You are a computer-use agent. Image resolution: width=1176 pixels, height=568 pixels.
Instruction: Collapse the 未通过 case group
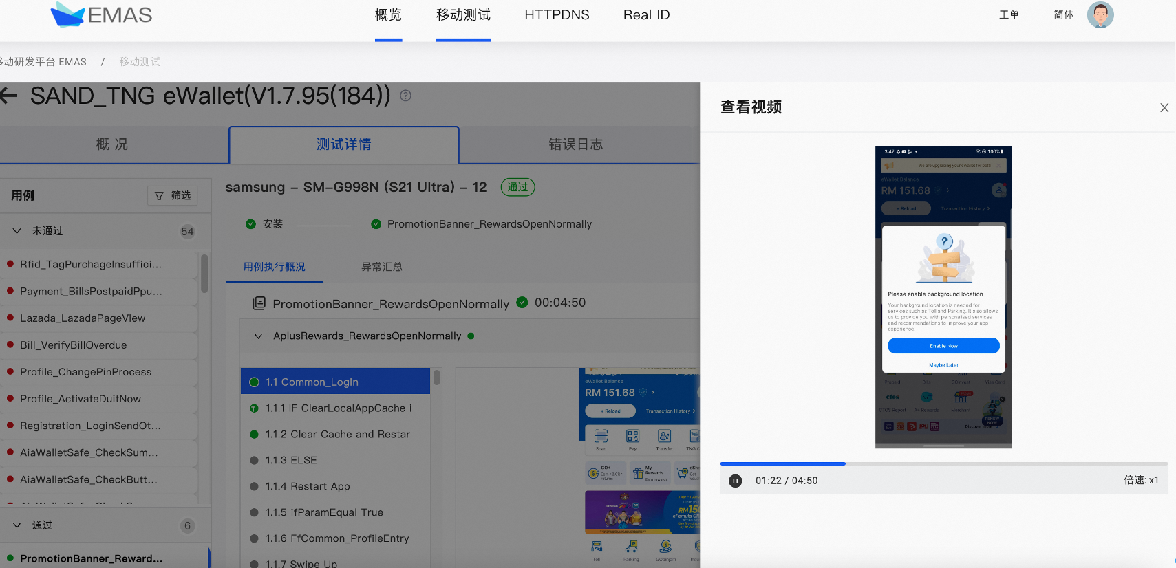click(x=17, y=231)
